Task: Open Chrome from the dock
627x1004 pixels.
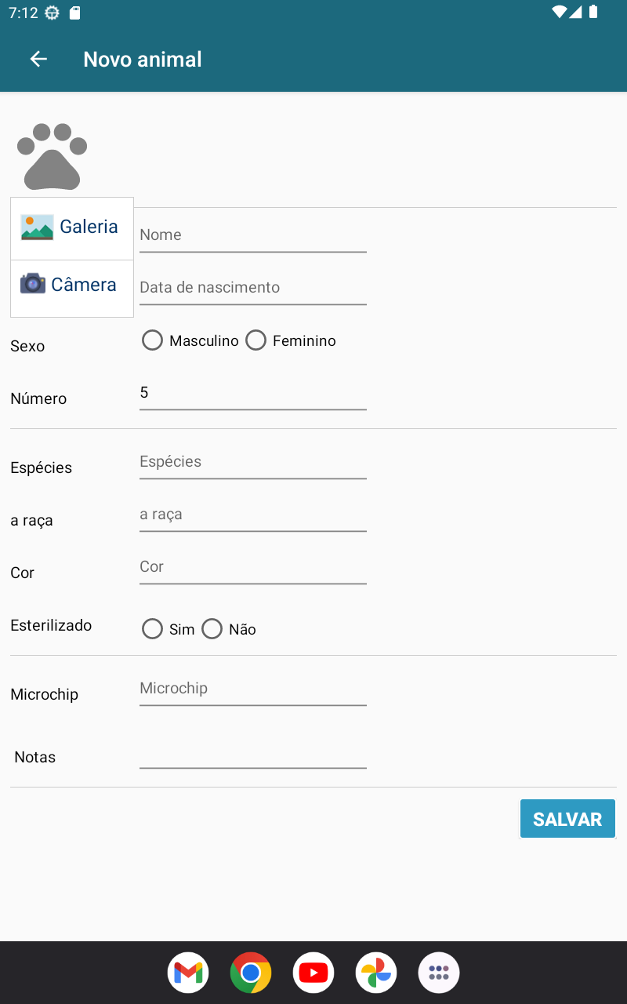Action: point(251,973)
